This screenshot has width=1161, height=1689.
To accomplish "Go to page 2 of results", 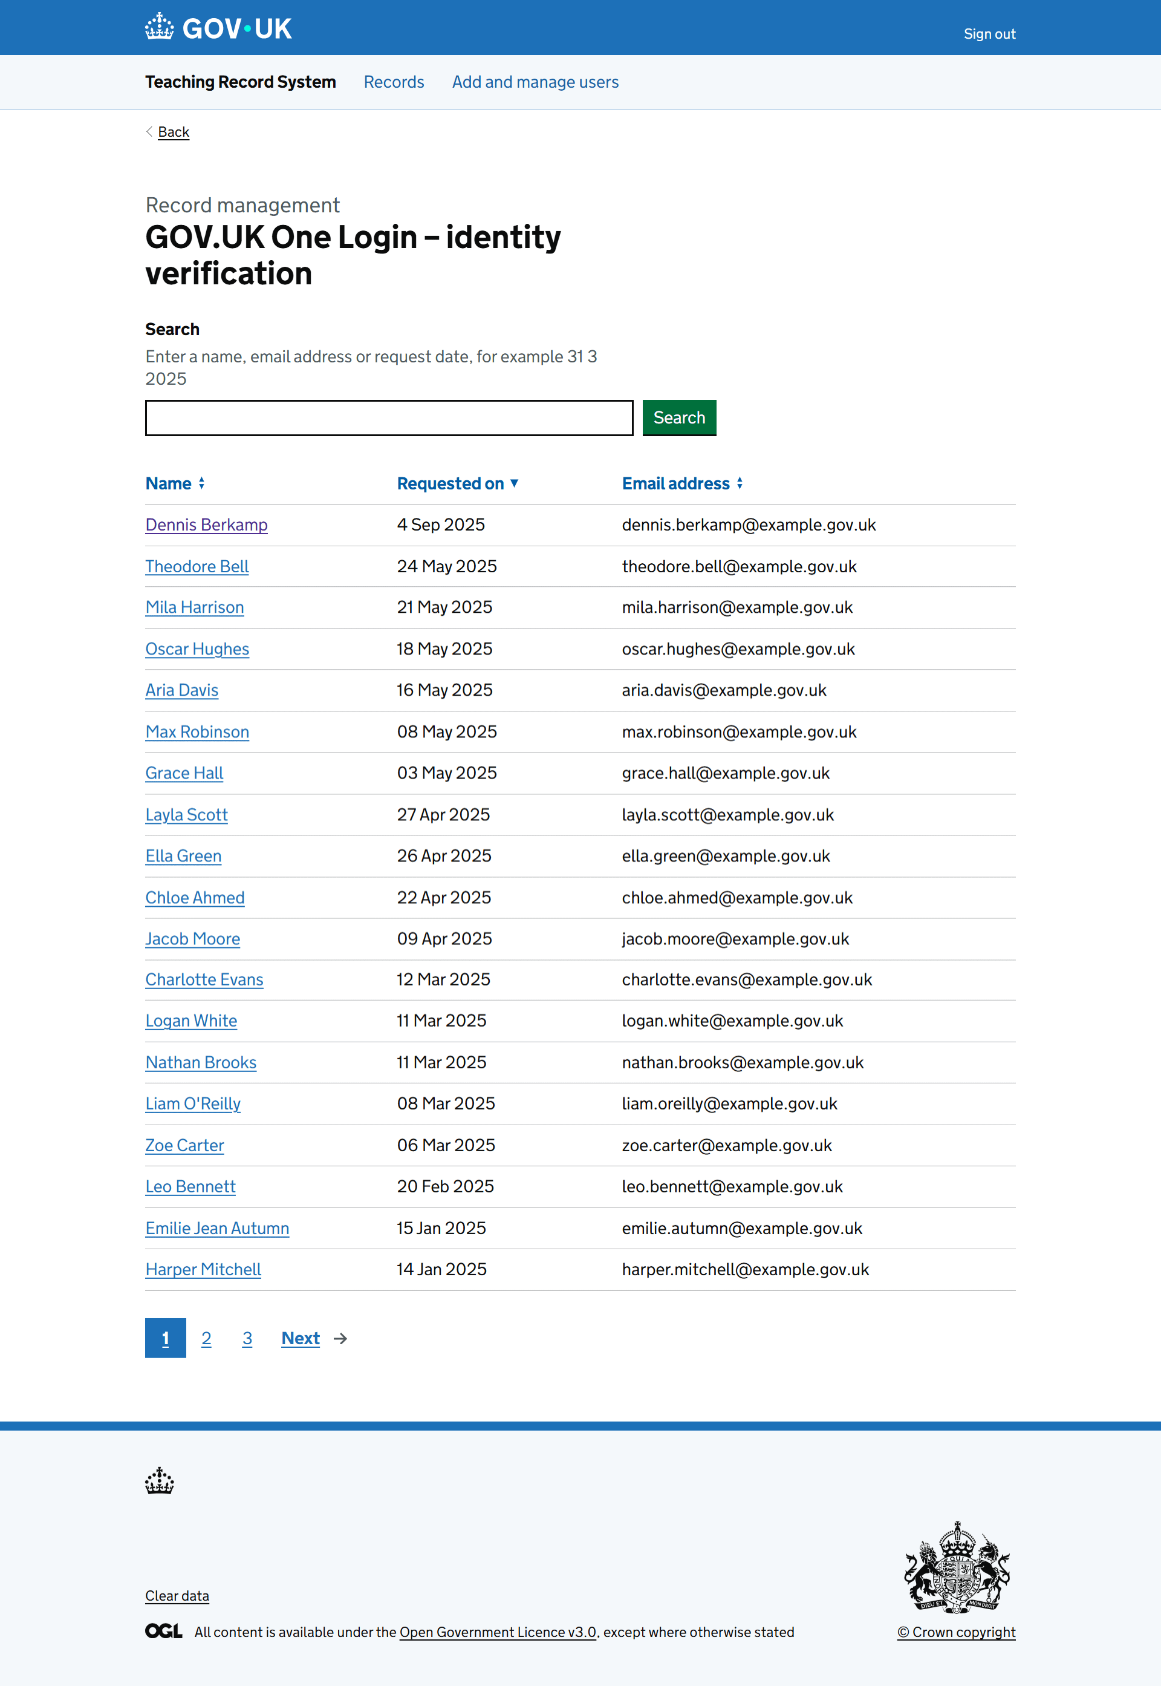I will click(207, 1338).
